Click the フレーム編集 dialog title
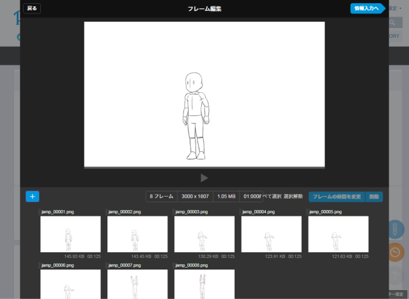The width and height of the screenshot is (409, 299). pyautogui.click(x=204, y=8)
